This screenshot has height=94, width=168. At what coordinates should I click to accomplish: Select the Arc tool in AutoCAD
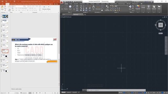coord(74,8)
